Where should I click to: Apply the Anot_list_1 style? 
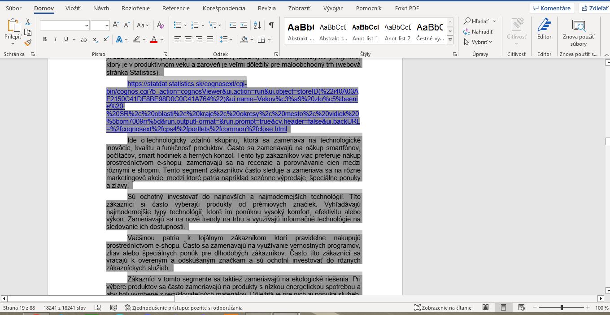pyautogui.click(x=365, y=31)
